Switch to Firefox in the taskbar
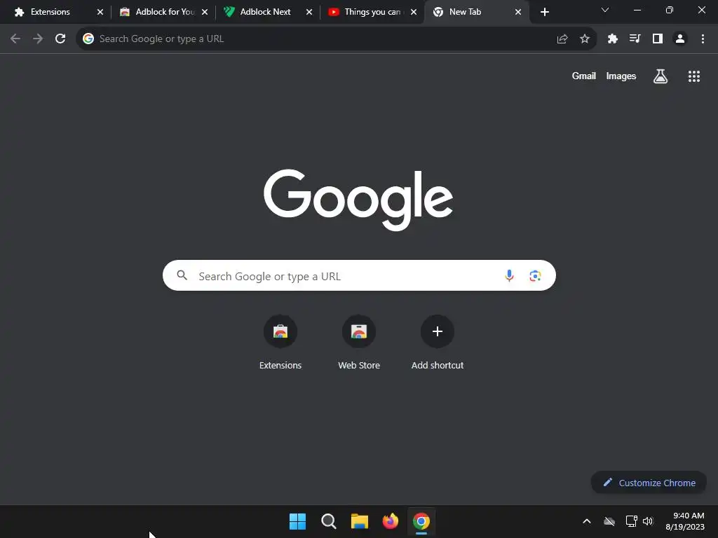 [x=390, y=521]
